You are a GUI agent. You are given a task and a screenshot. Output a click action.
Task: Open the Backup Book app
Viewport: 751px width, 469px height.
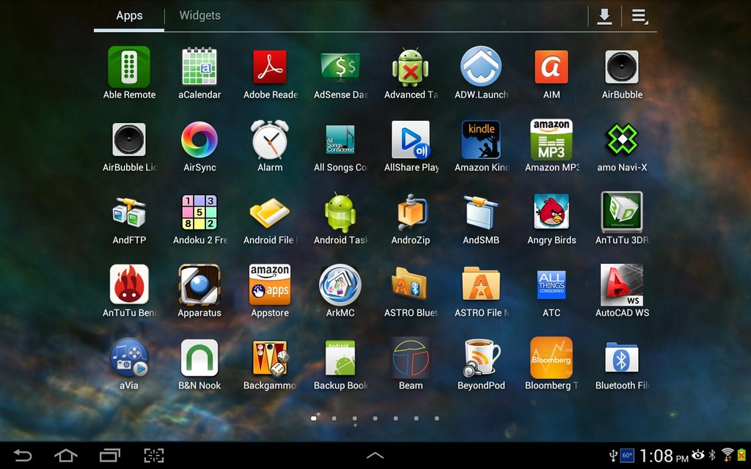(340, 358)
